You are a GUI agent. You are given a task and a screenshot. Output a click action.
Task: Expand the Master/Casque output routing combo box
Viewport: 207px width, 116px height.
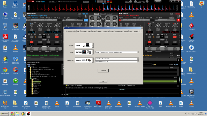tap(137, 52)
